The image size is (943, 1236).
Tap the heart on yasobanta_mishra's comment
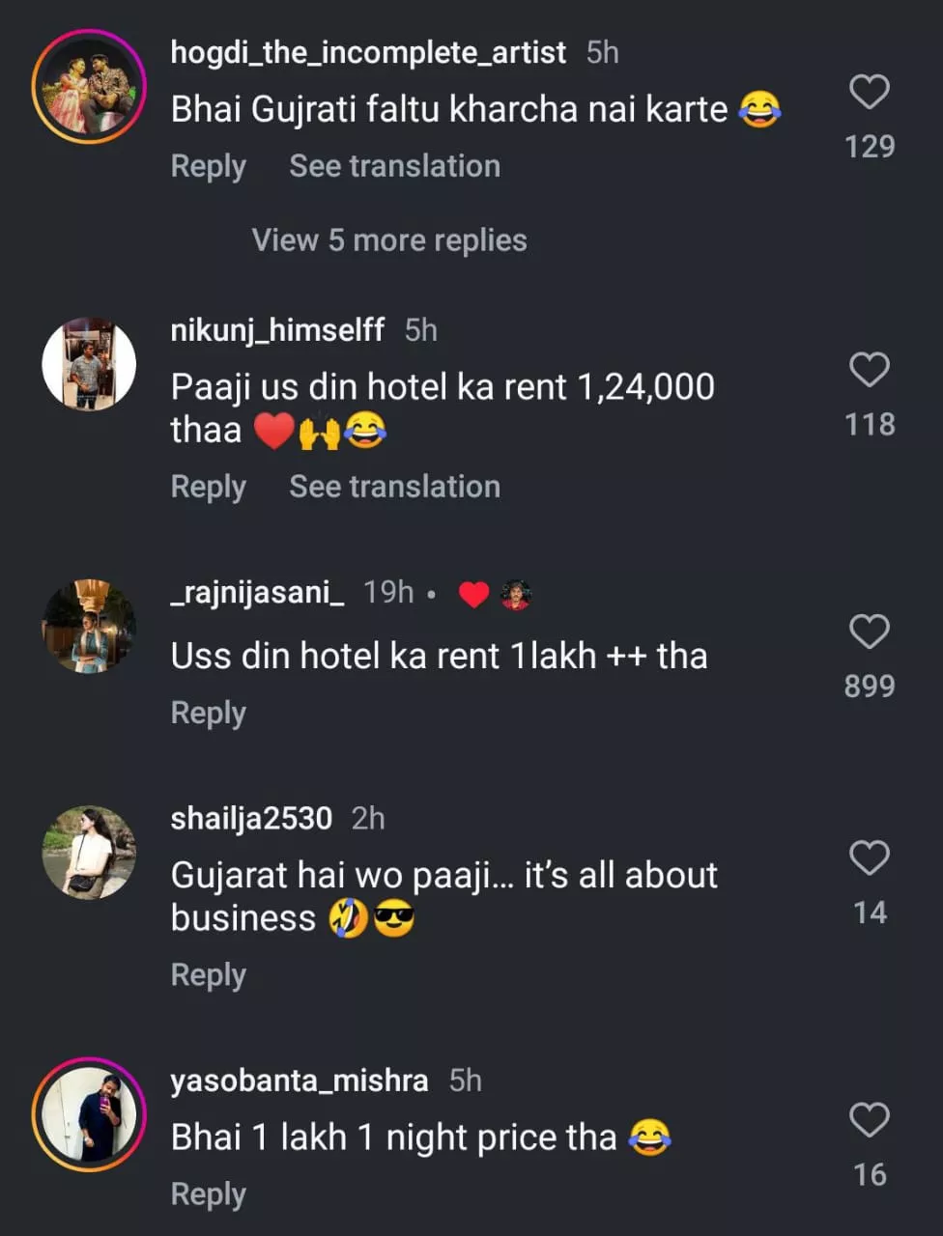point(869,1120)
